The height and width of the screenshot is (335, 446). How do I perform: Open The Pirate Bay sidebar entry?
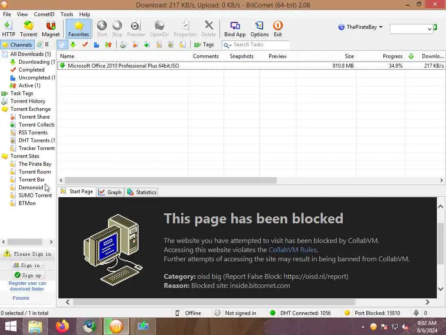(x=35, y=164)
